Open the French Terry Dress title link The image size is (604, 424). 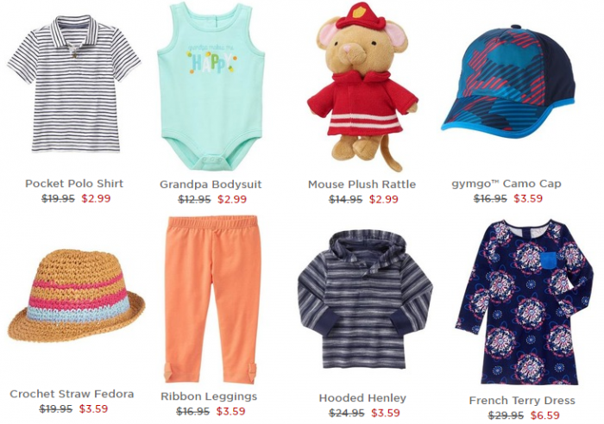(522, 401)
